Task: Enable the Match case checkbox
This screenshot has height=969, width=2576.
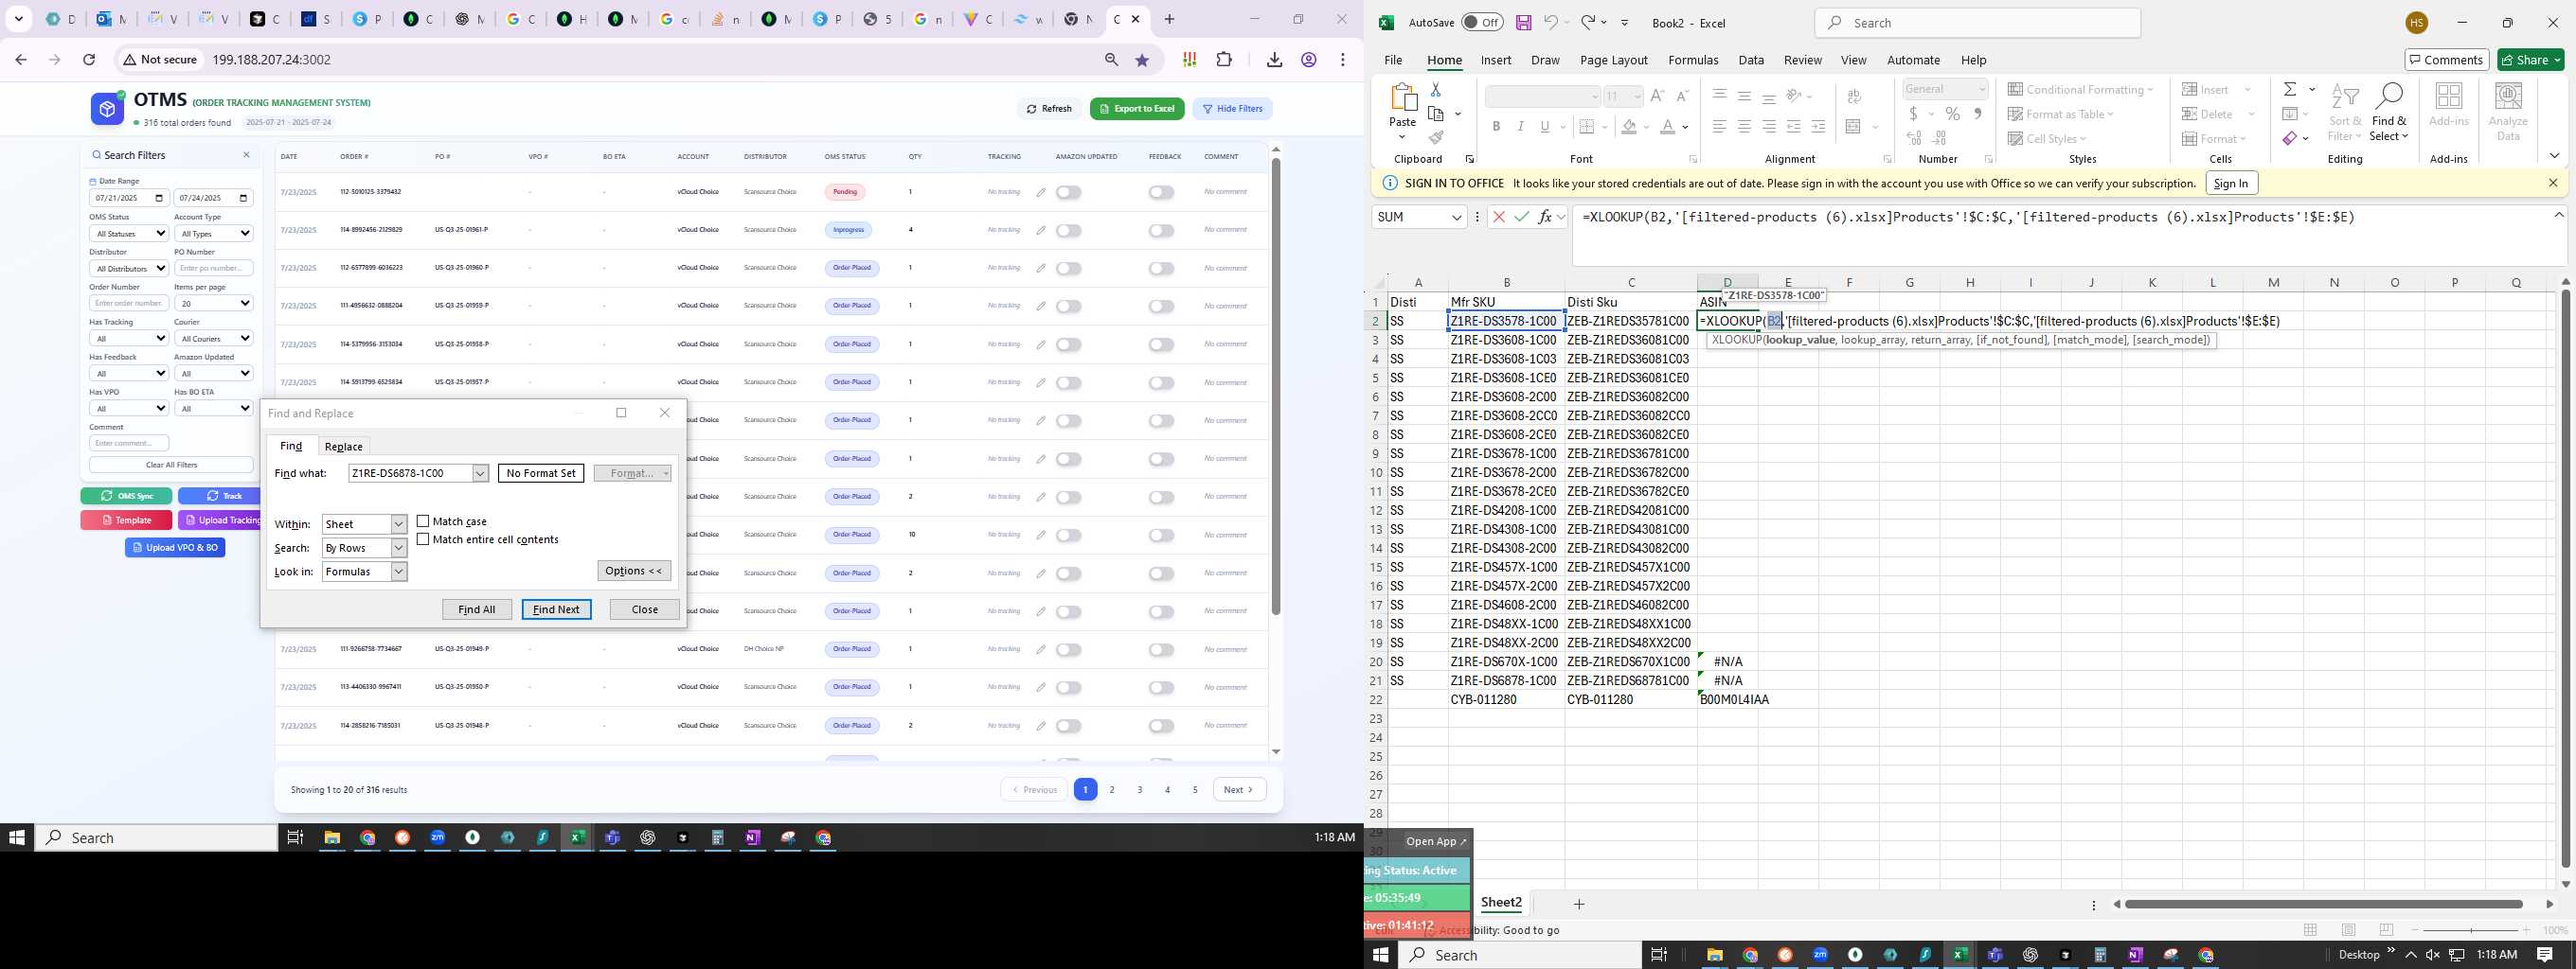Action: [x=423, y=521]
